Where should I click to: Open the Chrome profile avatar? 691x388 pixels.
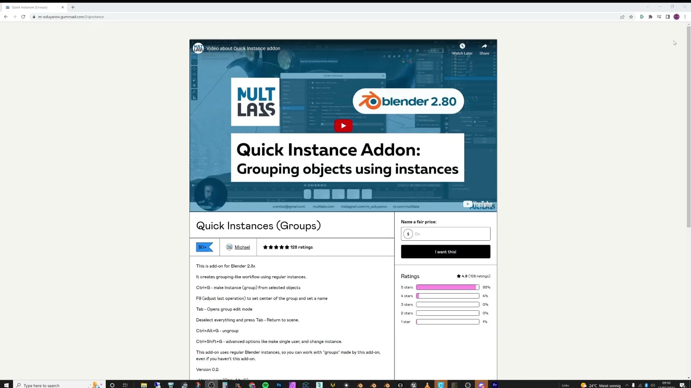click(x=676, y=17)
